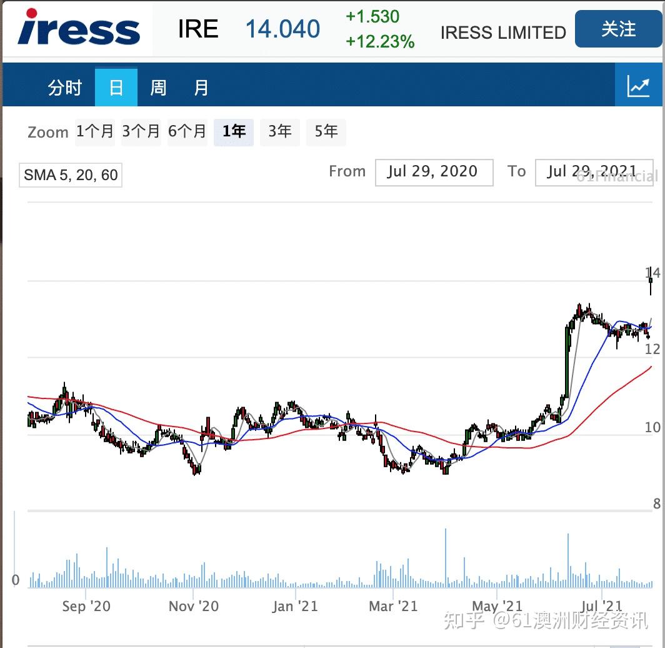This screenshot has height=648, width=665.
Task: Switch to the 周 weekly chart tab
Action: (x=158, y=88)
